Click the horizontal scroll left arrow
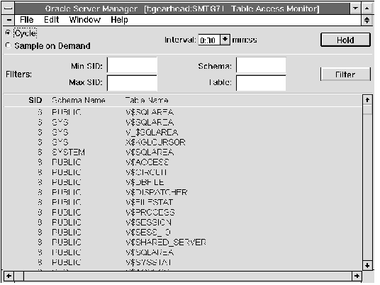 point(9,276)
